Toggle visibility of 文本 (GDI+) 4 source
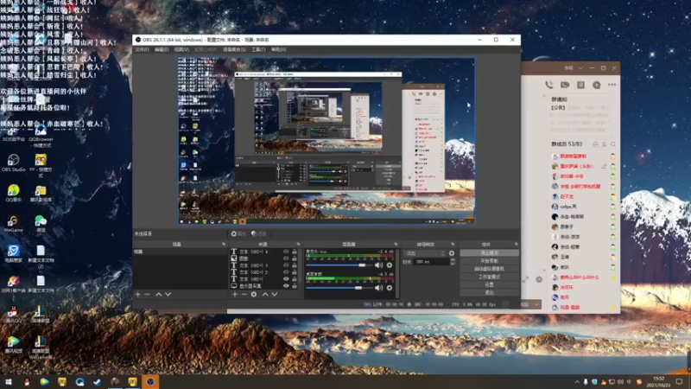 coord(286,252)
